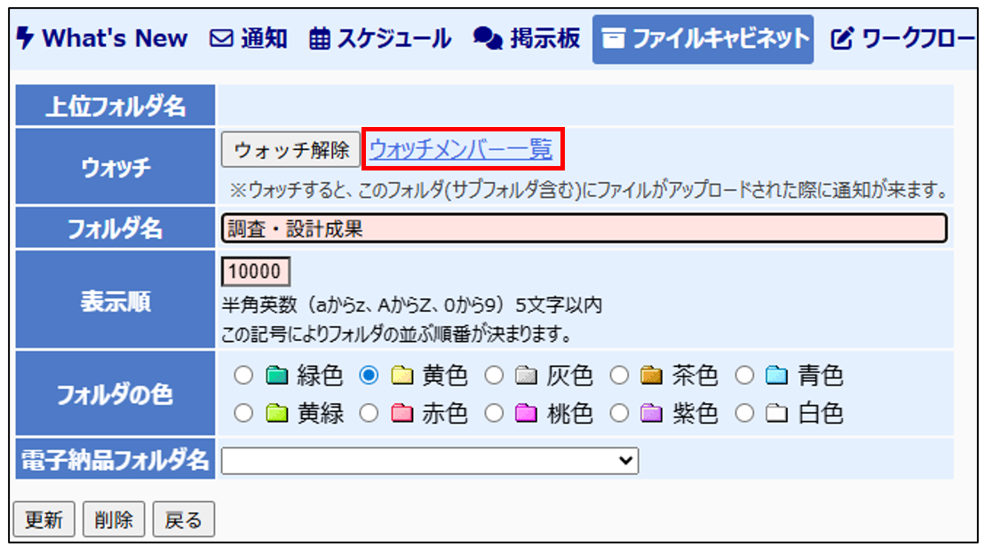985x555 pixels.
Task: Expand the 電子納品フォルダ名 dropdown
Action: click(430, 460)
